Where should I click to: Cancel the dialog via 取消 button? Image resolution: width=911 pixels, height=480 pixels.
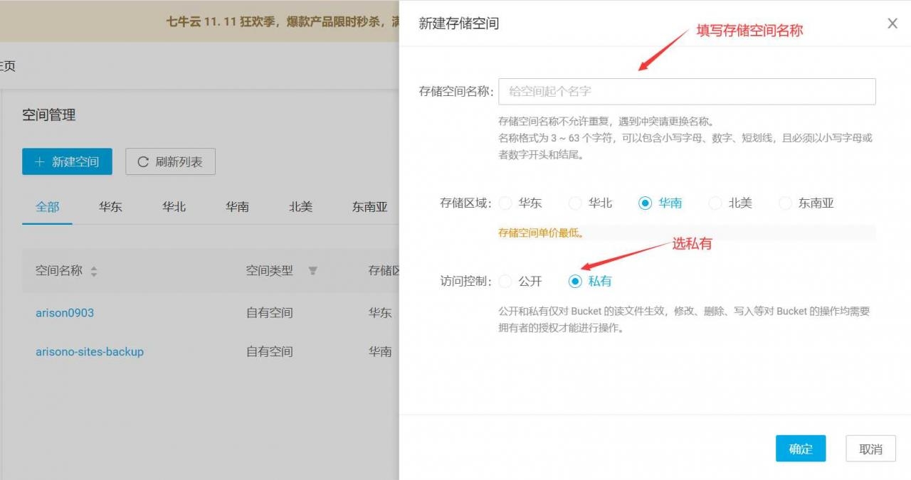870,449
